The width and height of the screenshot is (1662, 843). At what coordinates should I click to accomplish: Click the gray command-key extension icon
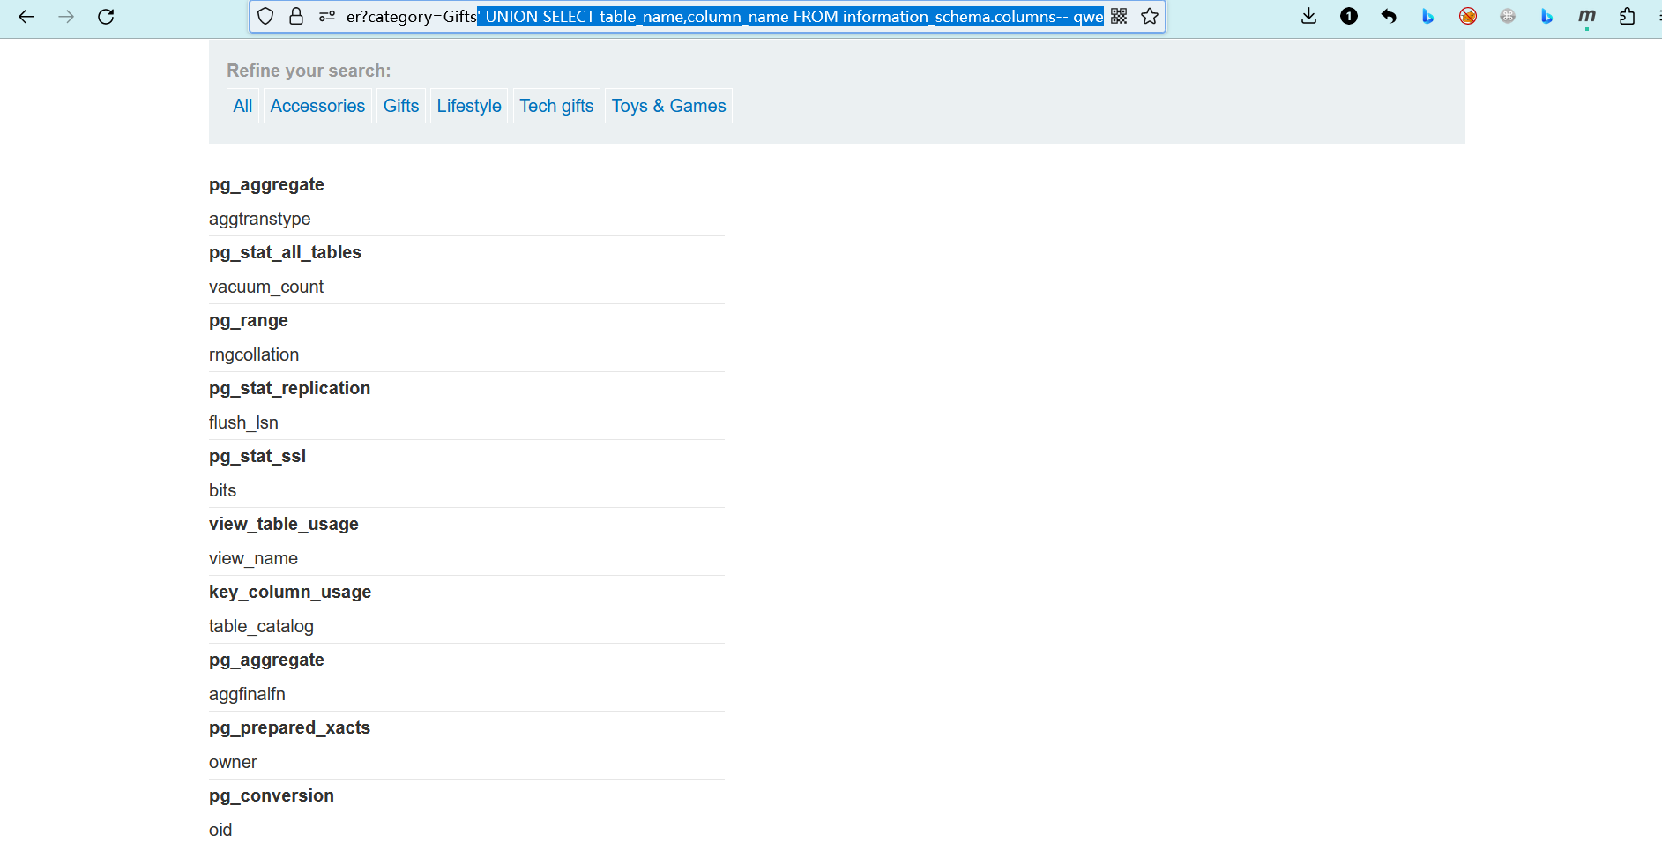[x=1508, y=17]
